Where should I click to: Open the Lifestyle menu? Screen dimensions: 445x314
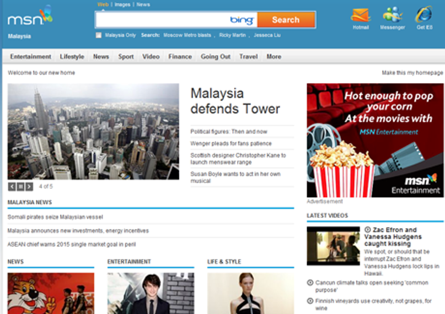pyautogui.click(x=72, y=57)
